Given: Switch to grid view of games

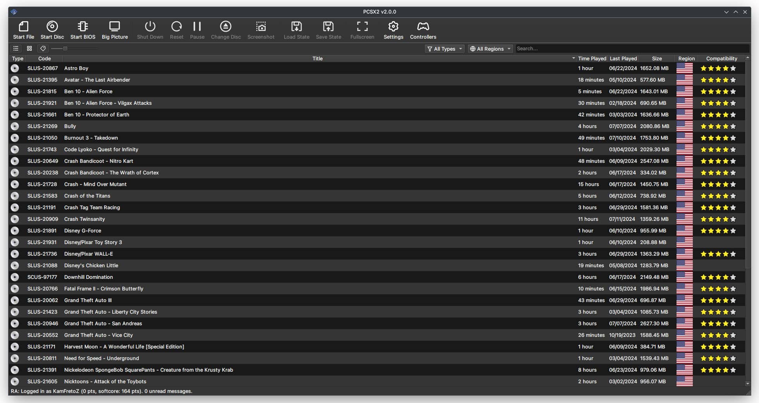Looking at the screenshot, I should pyautogui.click(x=29, y=48).
